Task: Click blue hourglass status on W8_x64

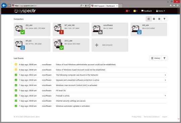Action: [139, 32]
